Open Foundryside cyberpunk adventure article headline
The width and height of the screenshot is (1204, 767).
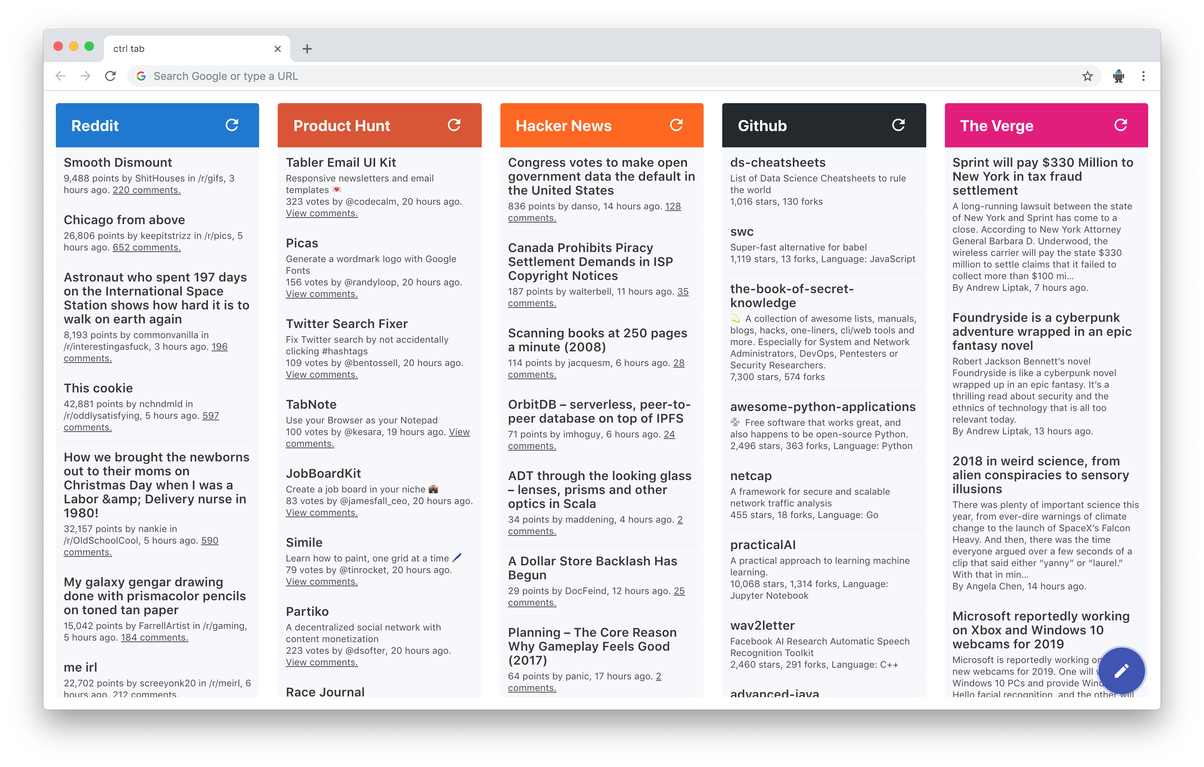click(x=1041, y=332)
